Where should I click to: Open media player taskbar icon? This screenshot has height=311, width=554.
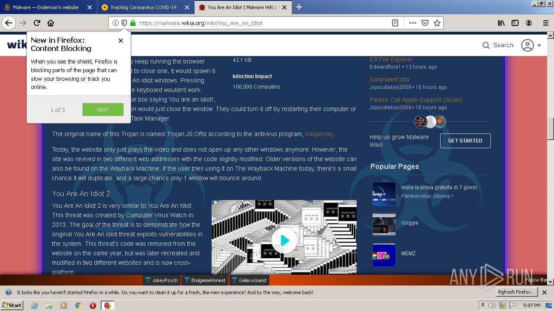[64, 305]
